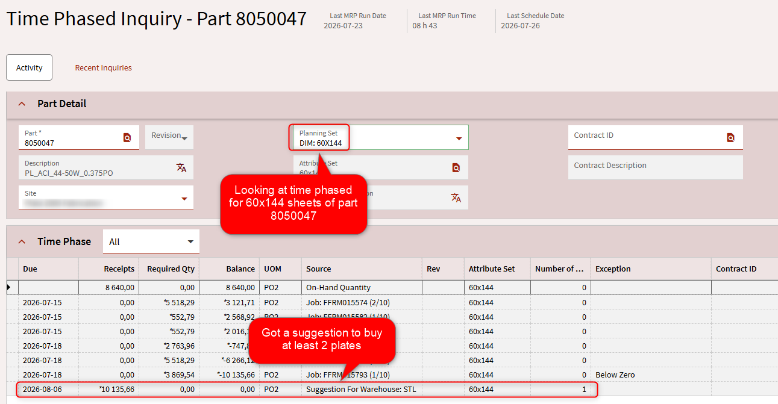Open the Contract ID search icon
778x404 pixels.
(x=730, y=138)
